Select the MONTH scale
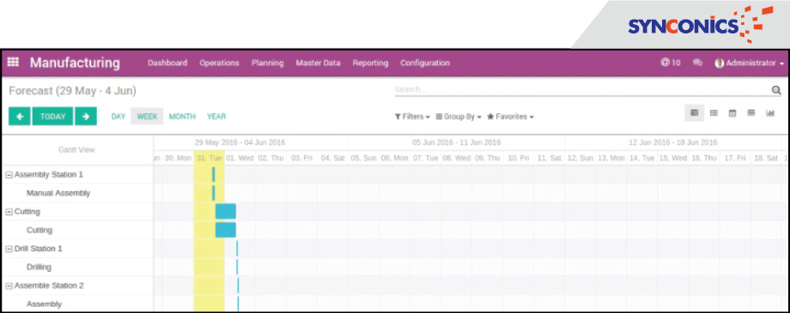 coord(182,117)
